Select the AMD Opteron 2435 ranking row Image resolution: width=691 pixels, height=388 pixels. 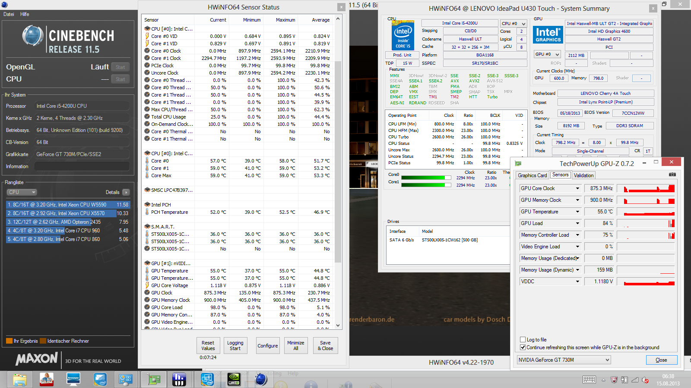(x=68, y=222)
